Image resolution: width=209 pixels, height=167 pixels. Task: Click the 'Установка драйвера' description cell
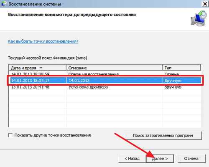(88, 87)
